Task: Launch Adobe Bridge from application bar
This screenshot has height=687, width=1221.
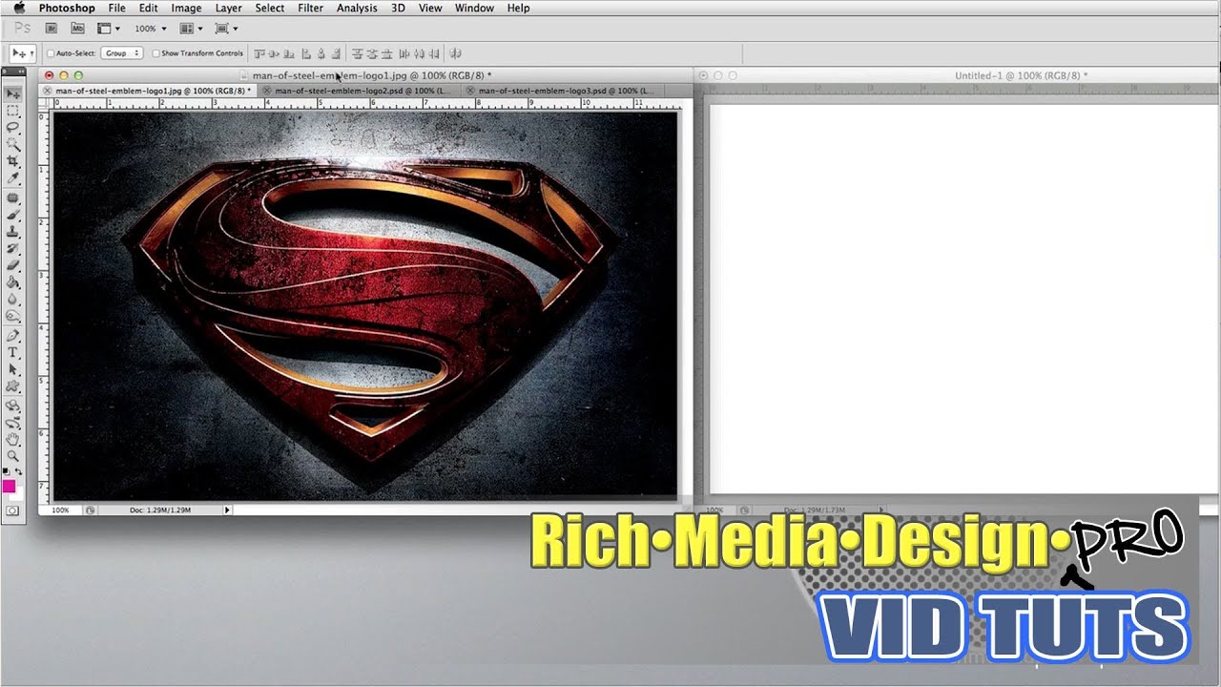Action: coord(53,29)
